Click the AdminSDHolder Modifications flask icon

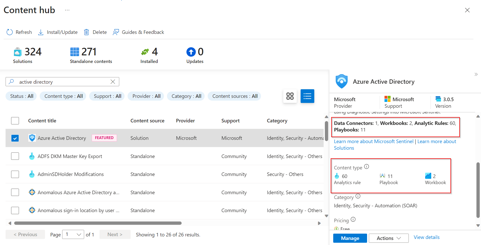coord(32,174)
